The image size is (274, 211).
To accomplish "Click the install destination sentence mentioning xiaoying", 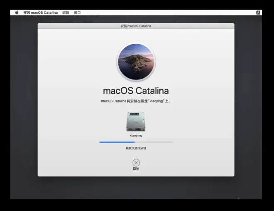I will 136,101.
